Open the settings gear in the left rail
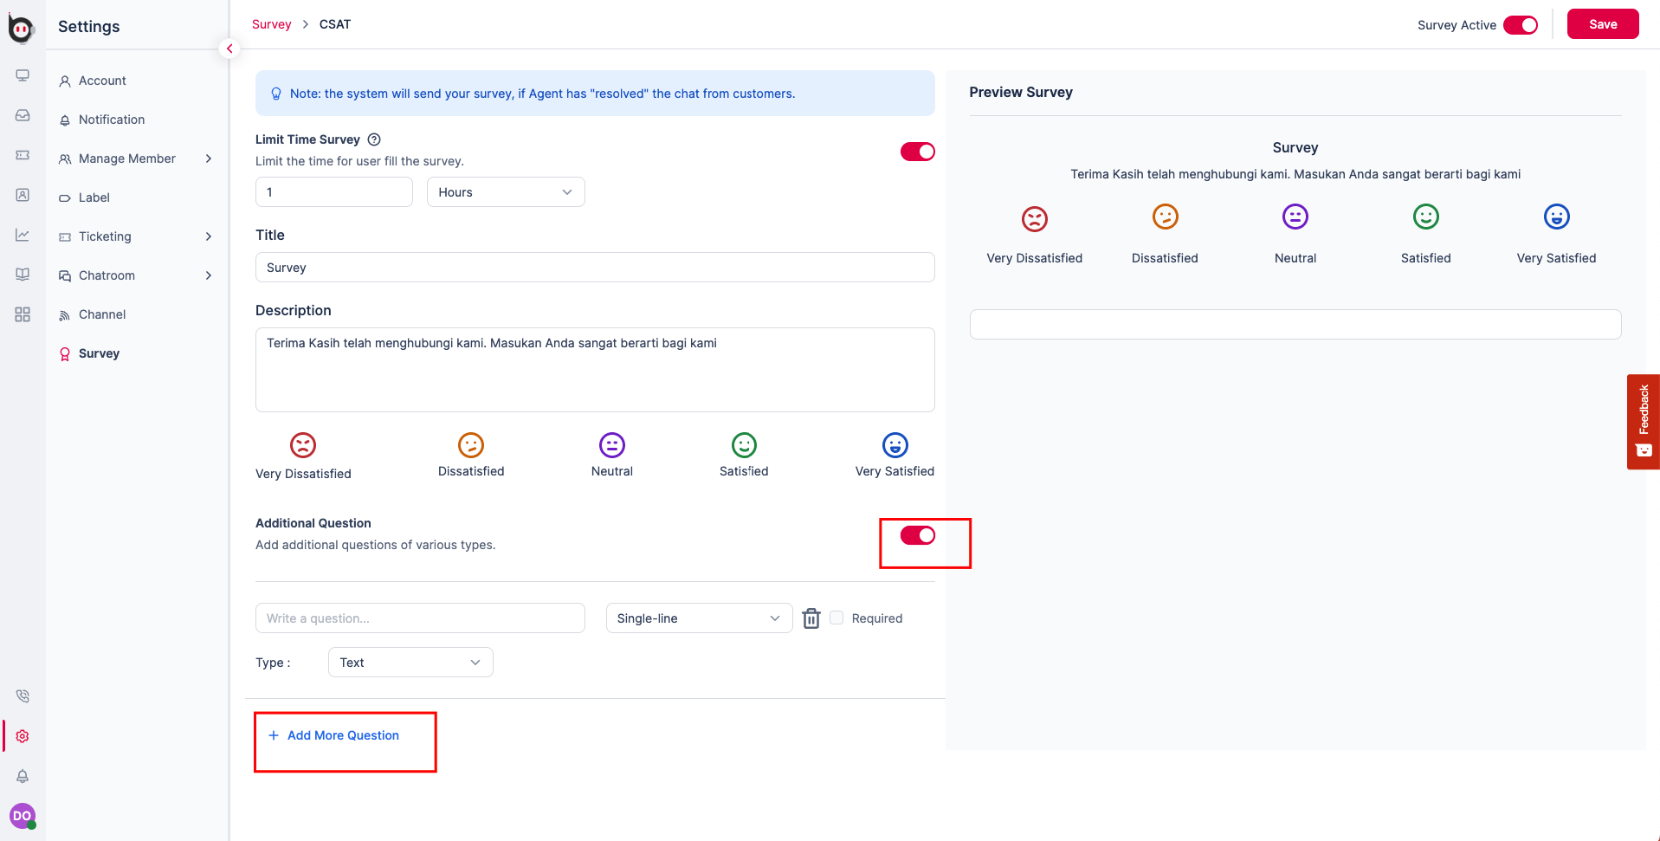Screen dimensions: 1660x841 [x=23, y=736]
